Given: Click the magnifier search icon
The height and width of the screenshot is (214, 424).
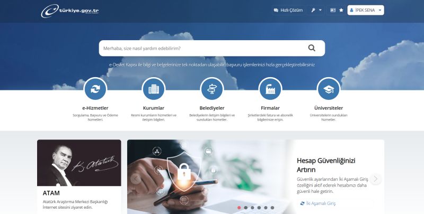Looking at the screenshot, I should [312, 48].
